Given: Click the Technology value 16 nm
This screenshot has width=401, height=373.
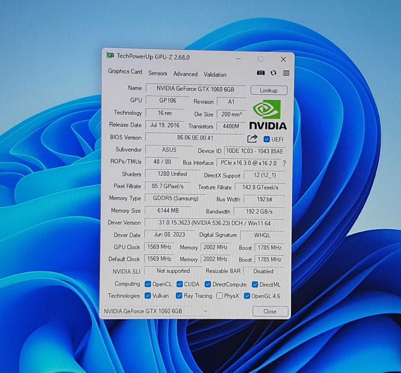Looking at the screenshot, I should [x=165, y=113].
